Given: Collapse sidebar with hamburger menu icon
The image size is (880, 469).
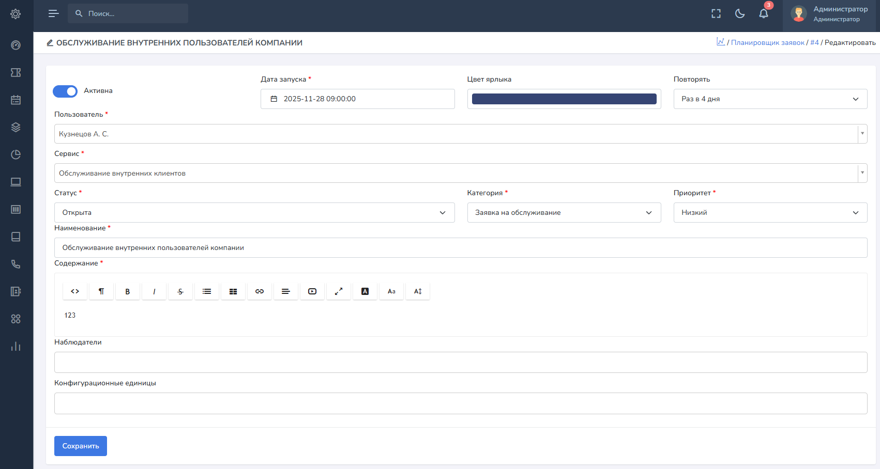Looking at the screenshot, I should click(x=53, y=13).
